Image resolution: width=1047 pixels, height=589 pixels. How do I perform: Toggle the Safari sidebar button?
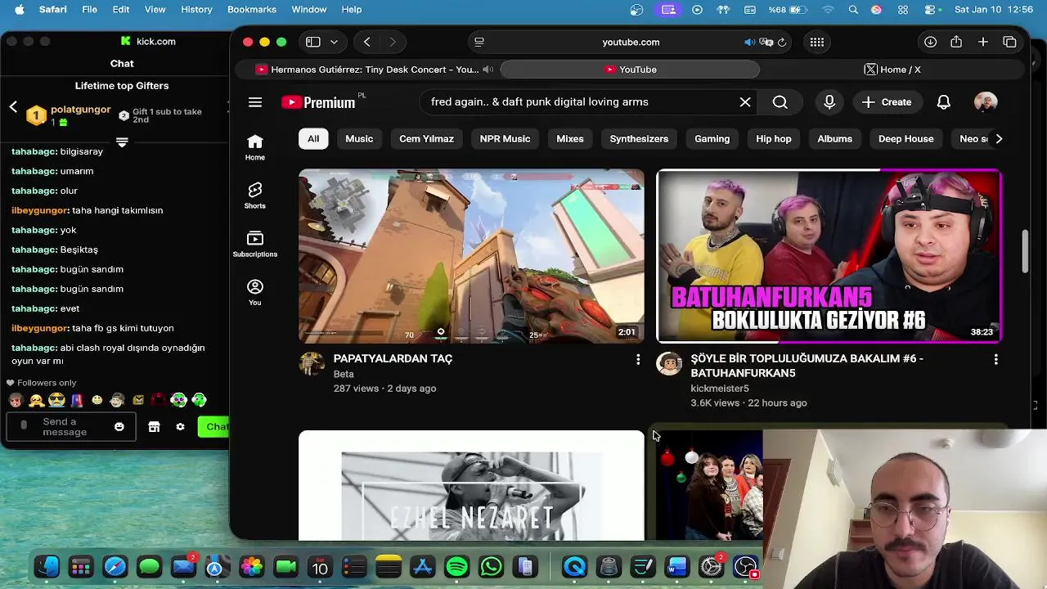tap(312, 42)
